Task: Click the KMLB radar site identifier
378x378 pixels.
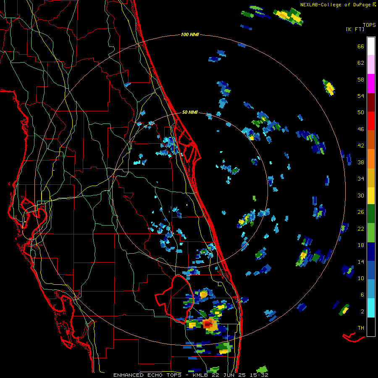Action: [201, 375]
